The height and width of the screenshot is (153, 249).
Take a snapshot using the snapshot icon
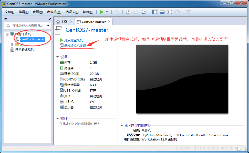click(x=128, y=12)
